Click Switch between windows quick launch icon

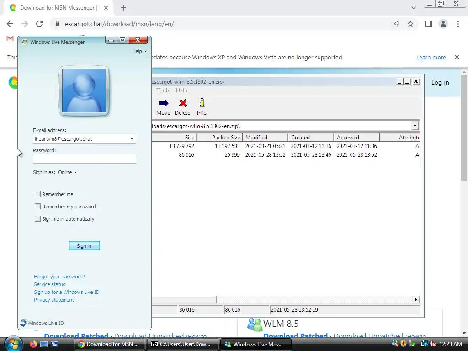coord(54,345)
